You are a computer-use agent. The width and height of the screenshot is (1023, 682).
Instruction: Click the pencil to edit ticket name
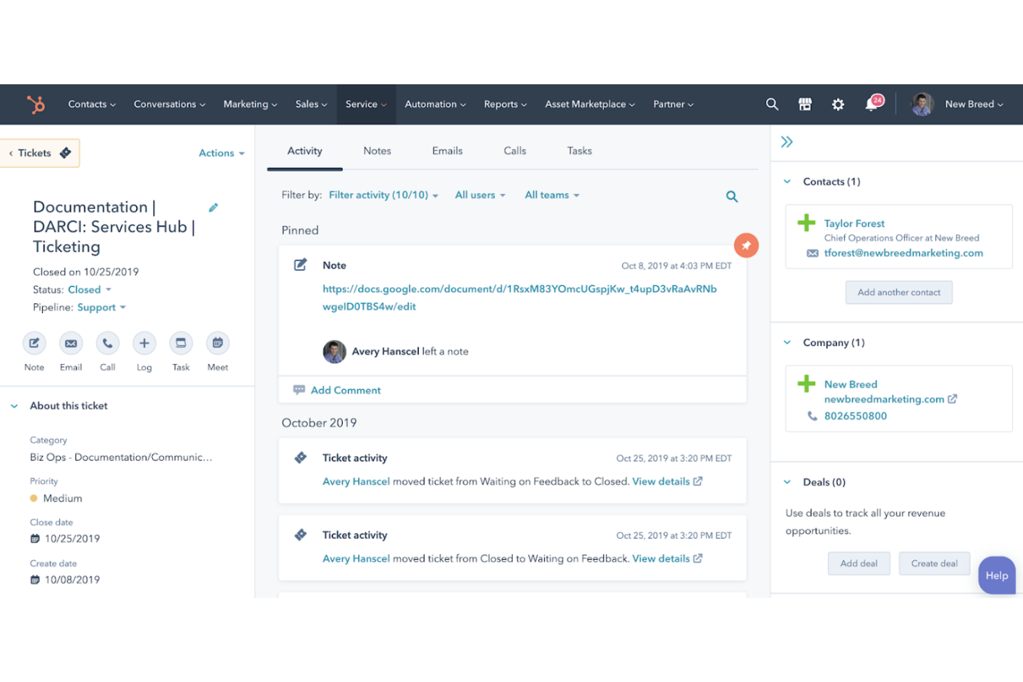[x=214, y=207]
